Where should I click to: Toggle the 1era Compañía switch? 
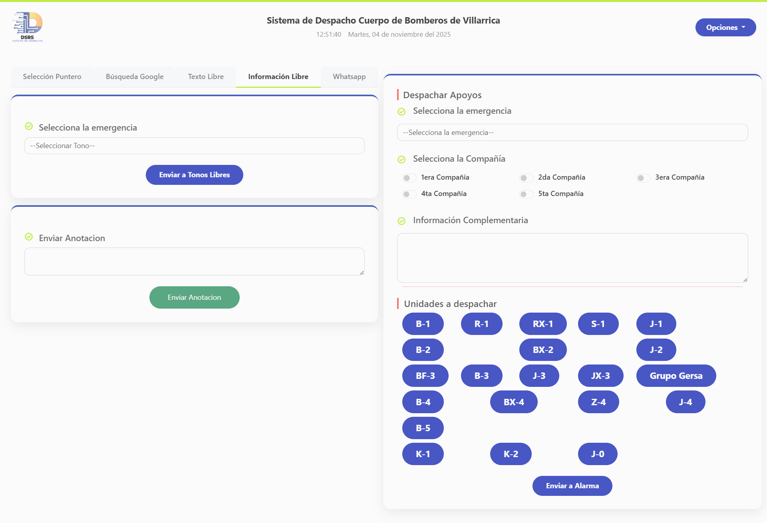coord(409,178)
